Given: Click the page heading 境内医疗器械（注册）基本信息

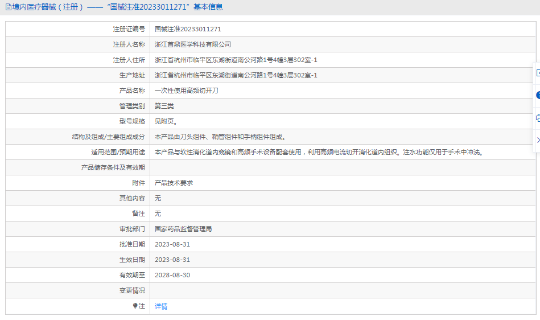Looking at the screenshot, I should (x=117, y=7).
